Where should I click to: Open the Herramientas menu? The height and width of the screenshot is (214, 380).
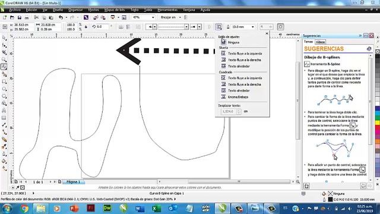click(x=167, y=10)
